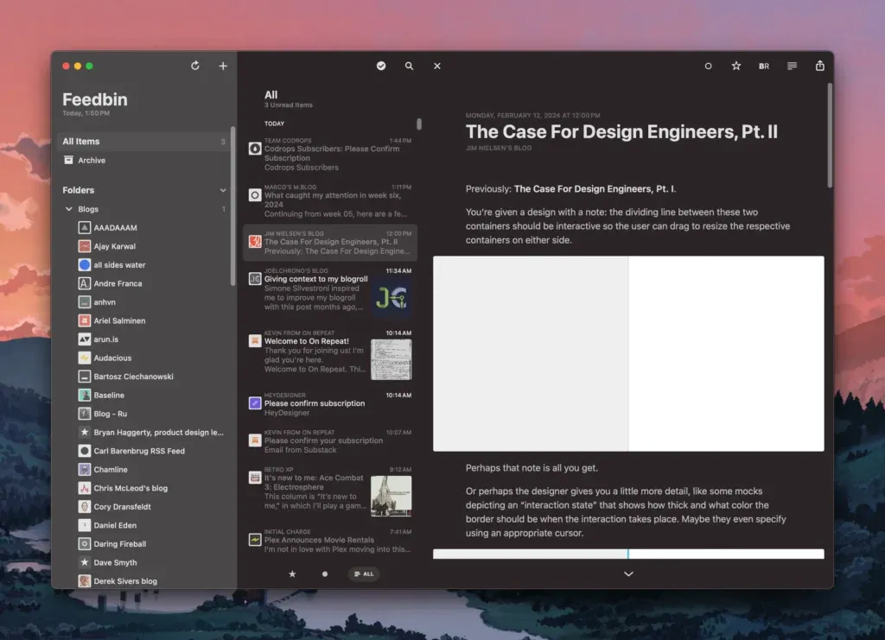Screen dimensions: 885x640
Task: Open Welcome to On Repeat! item
Action: point(330,354)
